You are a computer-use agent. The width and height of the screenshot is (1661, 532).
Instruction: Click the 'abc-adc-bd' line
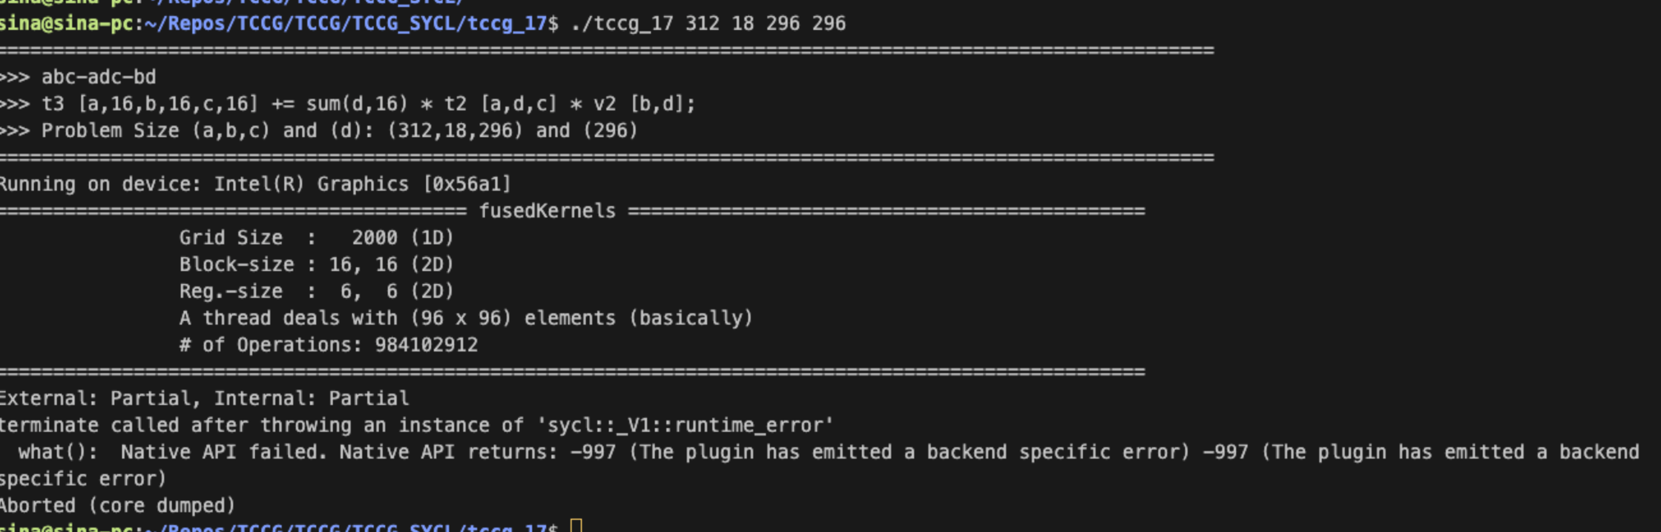tap(98, 77)
